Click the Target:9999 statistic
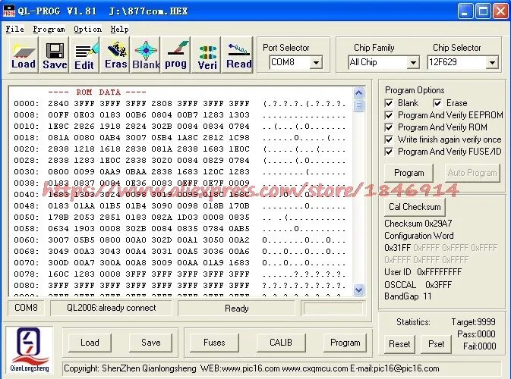 tap(473, 322)
